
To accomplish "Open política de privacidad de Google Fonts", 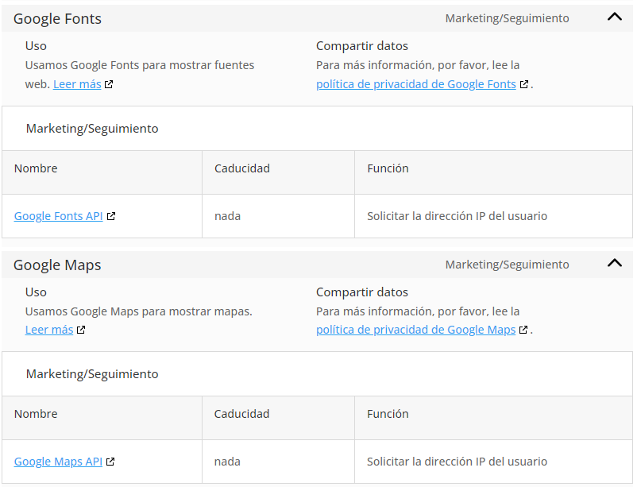I will [416, 84].
